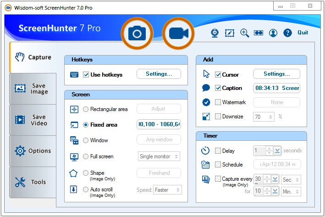
Task: Expand the auto scroll Speed Faster dropdown
Action: 167,190
